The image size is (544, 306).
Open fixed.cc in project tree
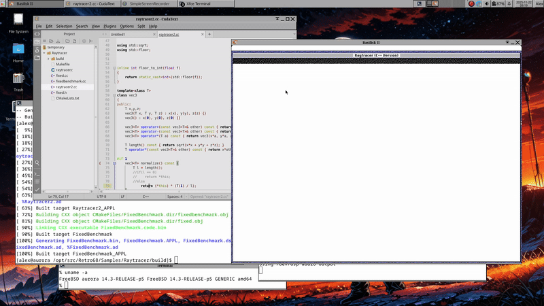pos(62,75)
